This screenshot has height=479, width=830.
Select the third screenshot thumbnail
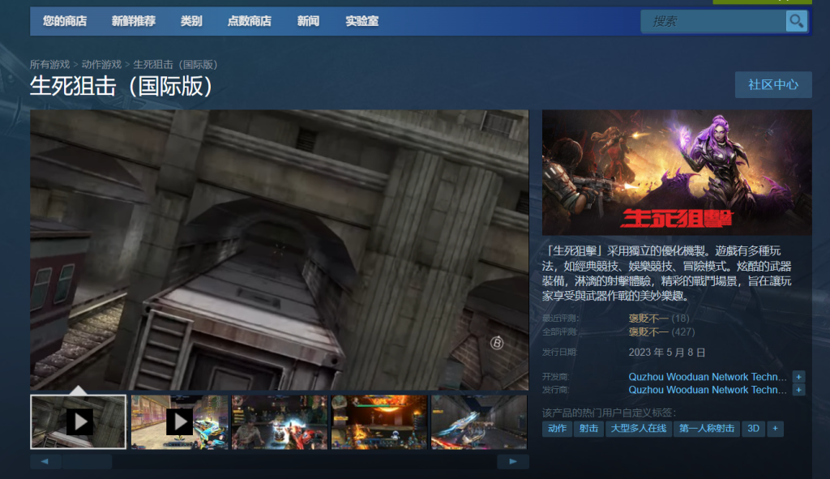280,421
